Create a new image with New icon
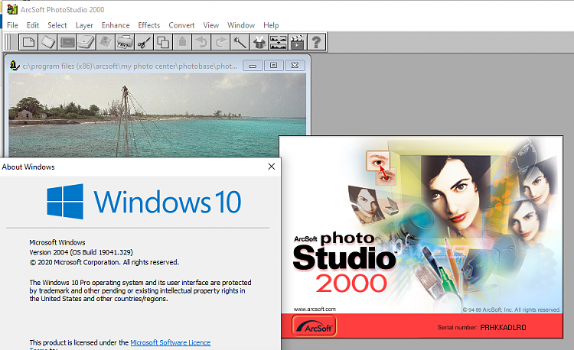 [x=28, y=42]
